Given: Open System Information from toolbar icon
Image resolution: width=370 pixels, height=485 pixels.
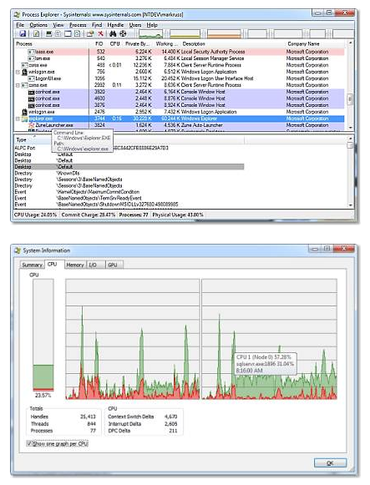Looking at the screenshot, I should (x=48, y=33).
